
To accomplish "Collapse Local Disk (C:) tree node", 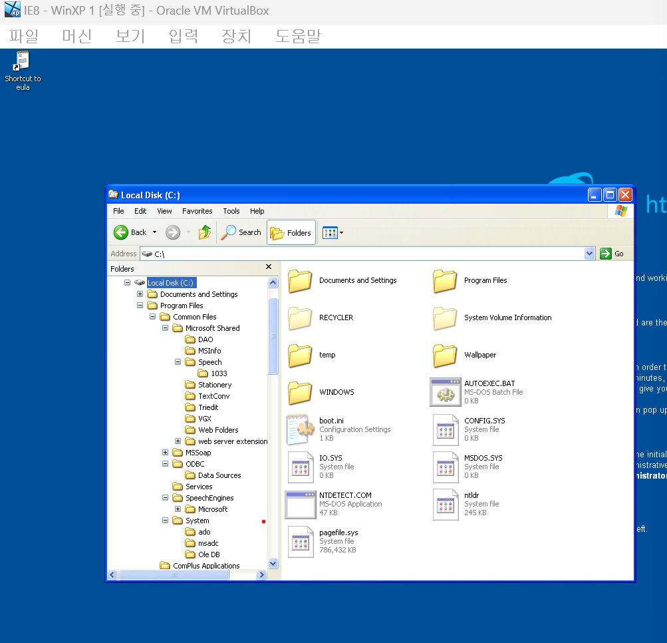I will click(x=127, y=282).
